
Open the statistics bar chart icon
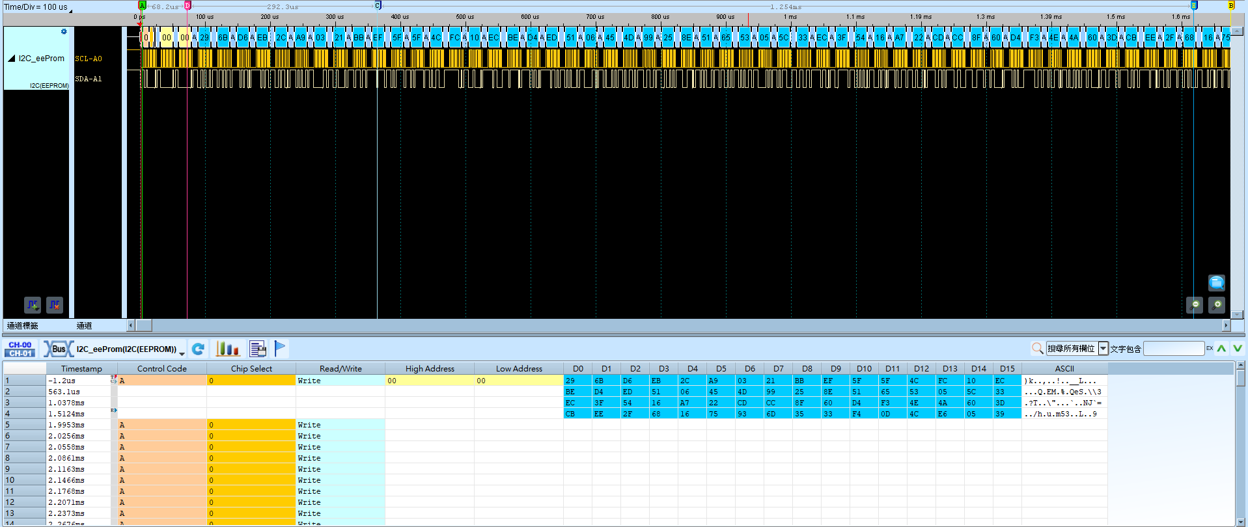227,349
